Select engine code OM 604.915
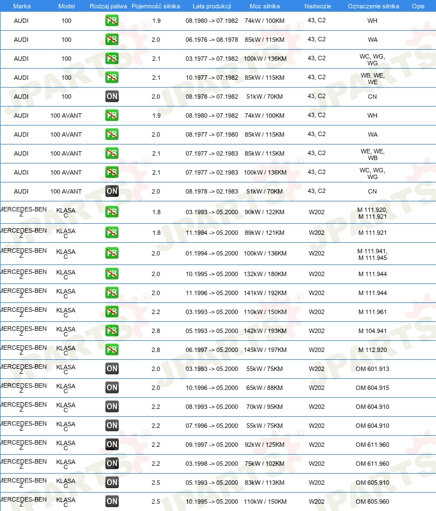The image size is (436, 511). (x=372, y=388)
